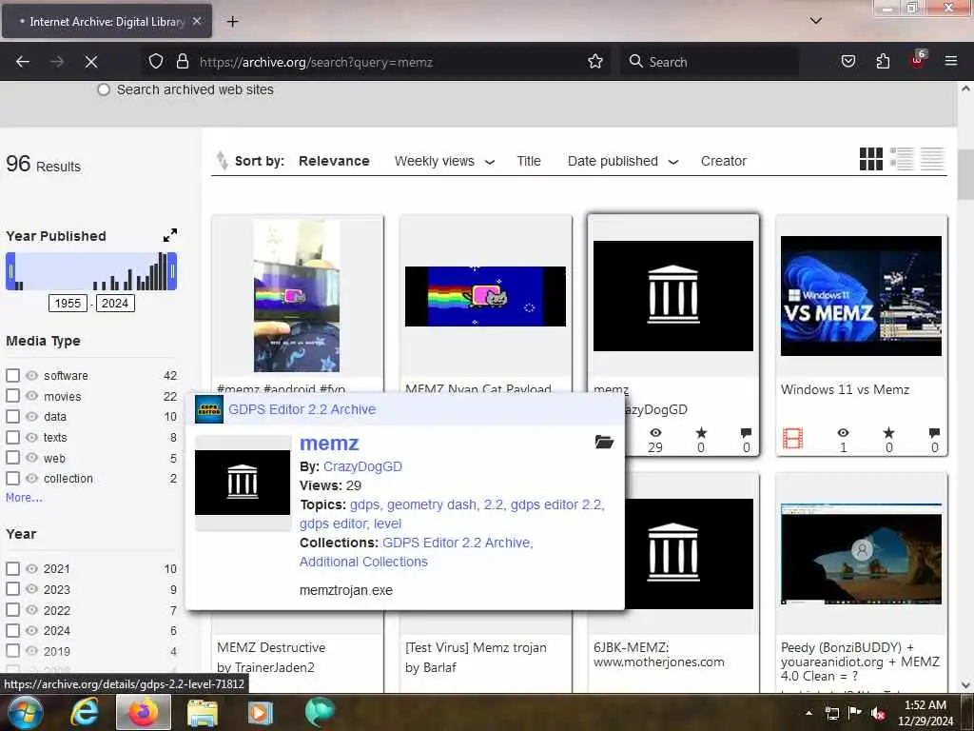Viewport: 974px width, 731px height.
Task: Click the favorites star on Windows 11 vs Memz
Action: [x=889, y=433]
